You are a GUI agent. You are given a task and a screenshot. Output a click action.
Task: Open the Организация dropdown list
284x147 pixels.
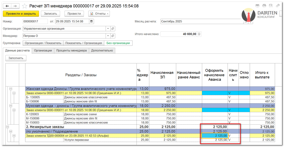coord(108,29)
